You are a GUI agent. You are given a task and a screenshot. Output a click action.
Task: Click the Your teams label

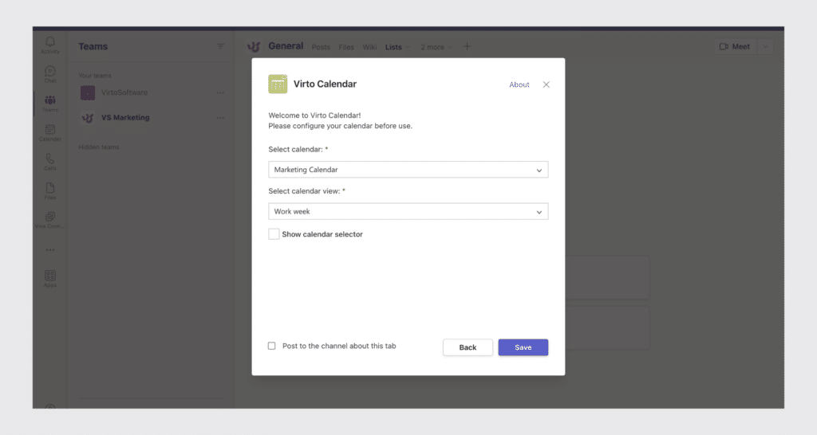tap(95, 76)
